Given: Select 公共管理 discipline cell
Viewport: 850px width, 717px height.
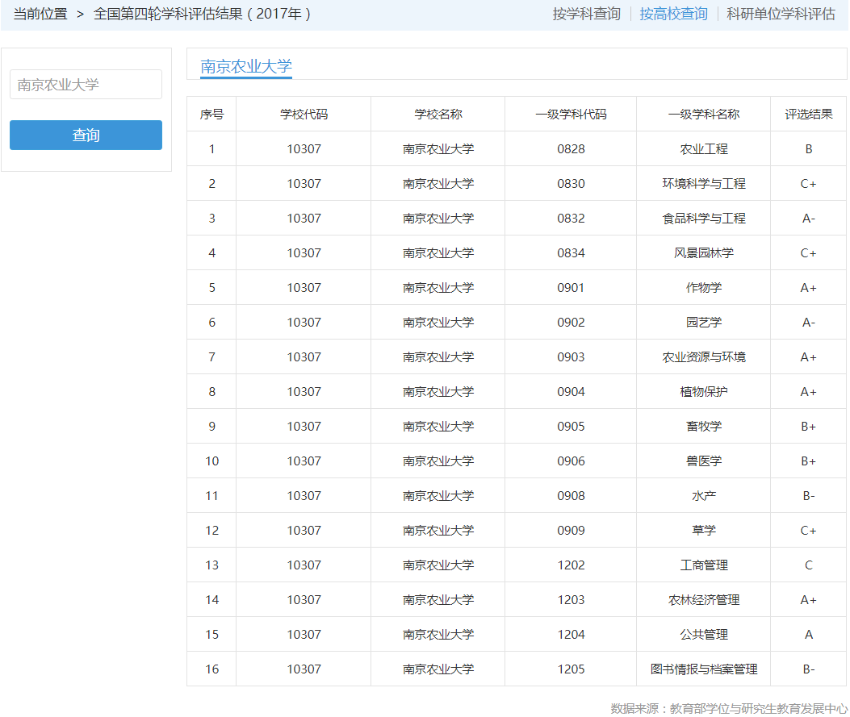Looking at the screenshot, I should pos(704,634).
